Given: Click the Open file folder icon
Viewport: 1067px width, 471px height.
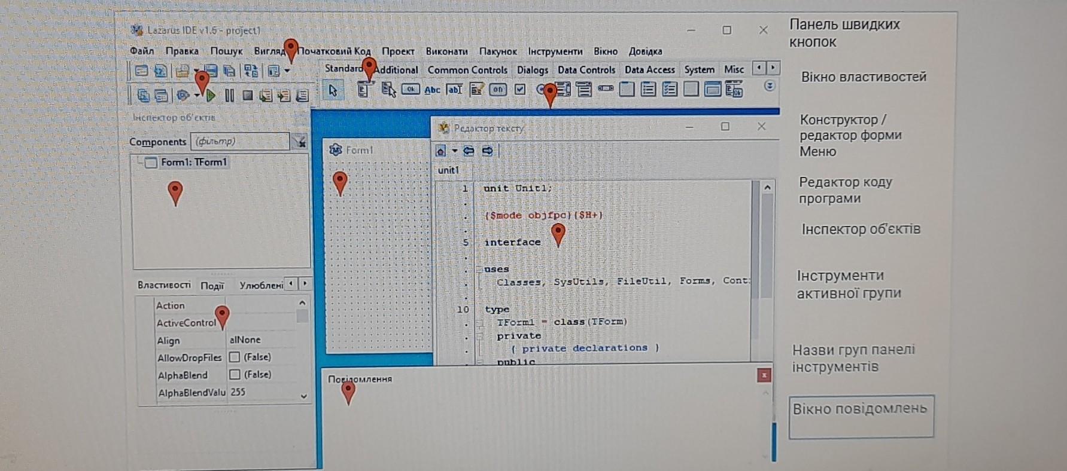Looking at the screenshot, I should pos(183,71).
